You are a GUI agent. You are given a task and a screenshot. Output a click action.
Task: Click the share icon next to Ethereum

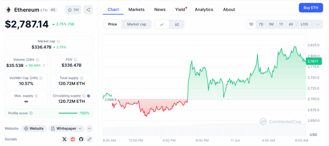[x=88, y=10]
